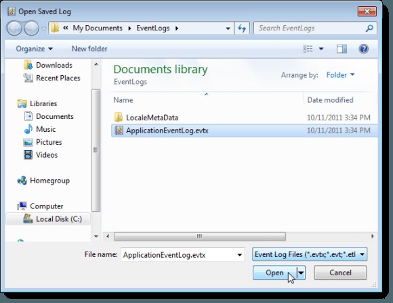The height and width of the screenshot is (303, 393).
Task: Click the search magnifier icon
Action: (369, 28)
